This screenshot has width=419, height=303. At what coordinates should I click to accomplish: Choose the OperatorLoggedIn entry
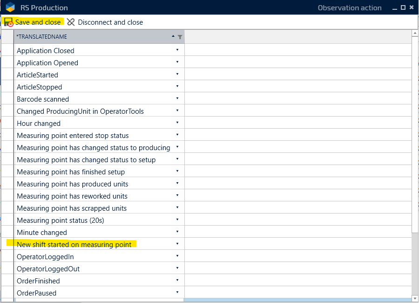[45, 257]
